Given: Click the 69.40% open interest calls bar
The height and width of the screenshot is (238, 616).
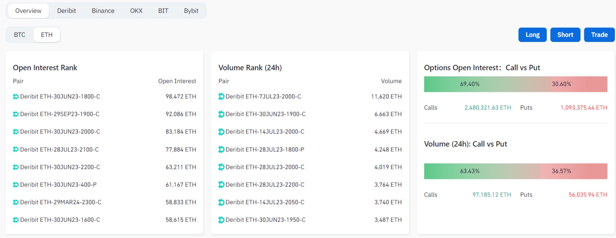Looking at the screenshot, I should pos(488,84).
